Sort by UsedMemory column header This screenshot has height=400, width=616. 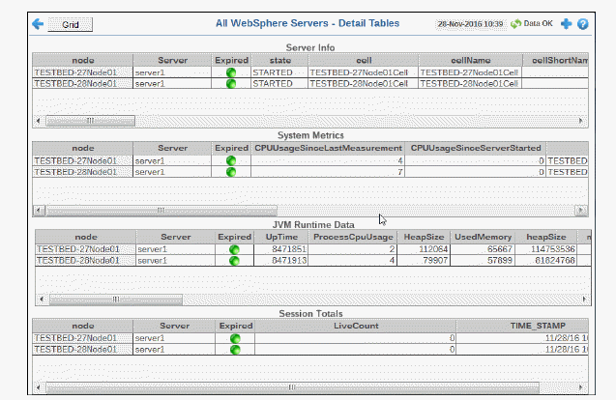483,237
